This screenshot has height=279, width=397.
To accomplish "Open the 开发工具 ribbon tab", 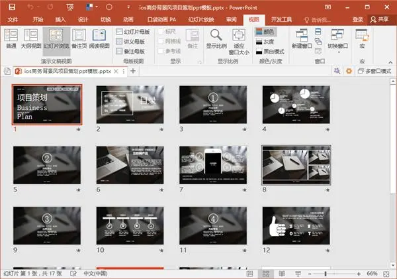I will tap(282, 19).
